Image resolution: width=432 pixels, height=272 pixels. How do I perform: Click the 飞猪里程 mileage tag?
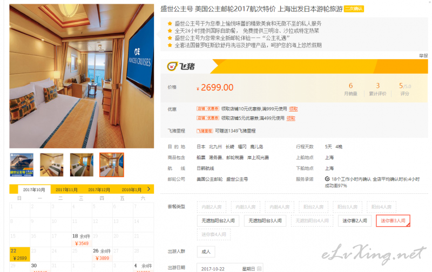pos(205,131)
